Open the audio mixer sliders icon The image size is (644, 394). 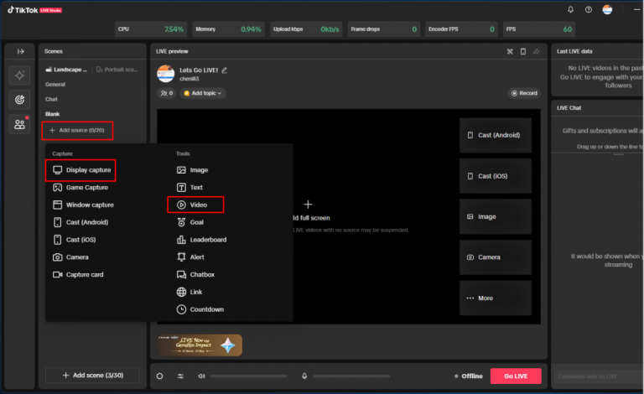180,376
